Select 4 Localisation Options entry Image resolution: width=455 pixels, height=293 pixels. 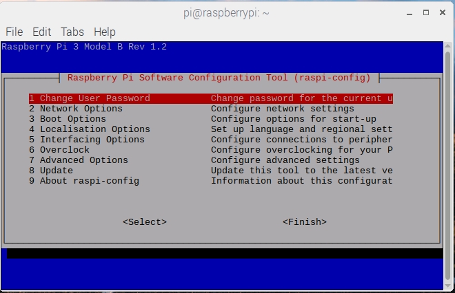point(211,129)
